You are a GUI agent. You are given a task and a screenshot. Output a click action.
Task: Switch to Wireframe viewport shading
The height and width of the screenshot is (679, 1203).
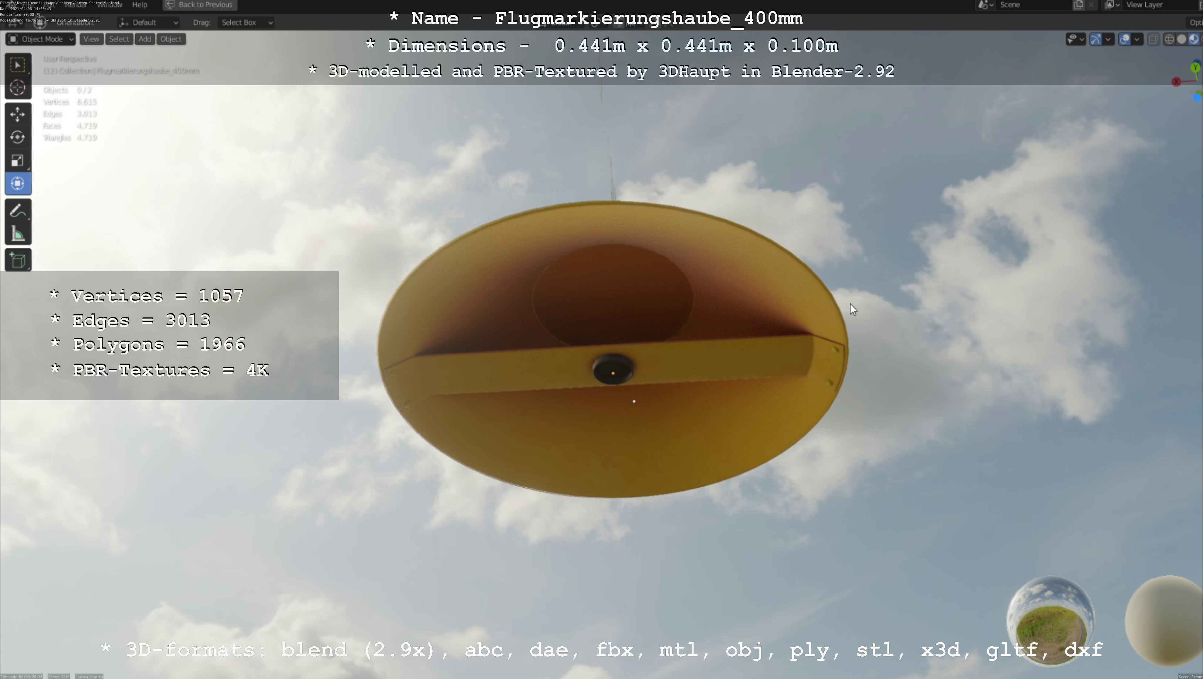point(1169,39)
